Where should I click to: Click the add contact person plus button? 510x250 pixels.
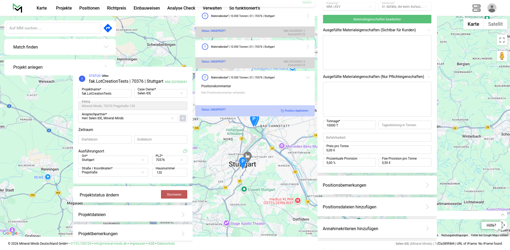tap(183, 118)
